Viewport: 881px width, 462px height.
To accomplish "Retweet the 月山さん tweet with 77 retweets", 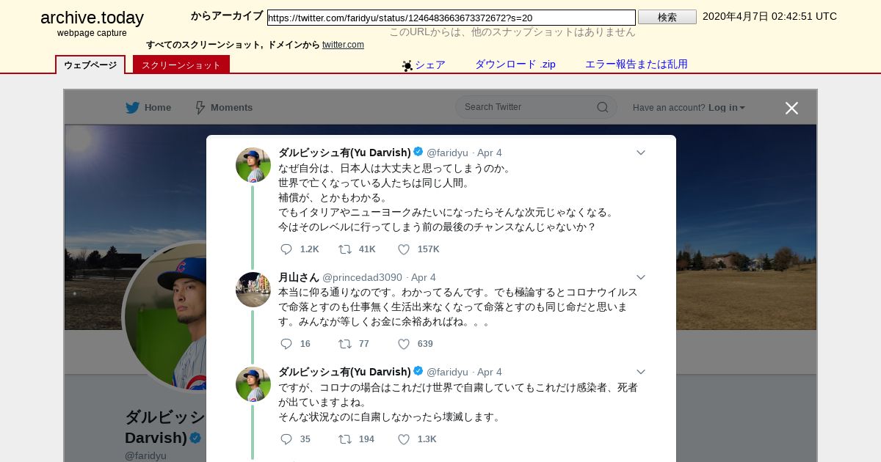I will [x=344, y=344].
